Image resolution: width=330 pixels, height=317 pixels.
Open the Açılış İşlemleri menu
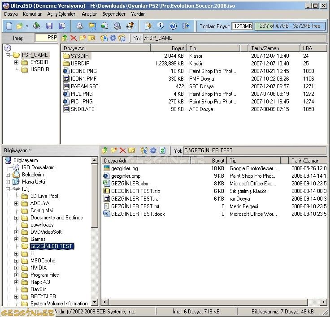coord(62,14)
